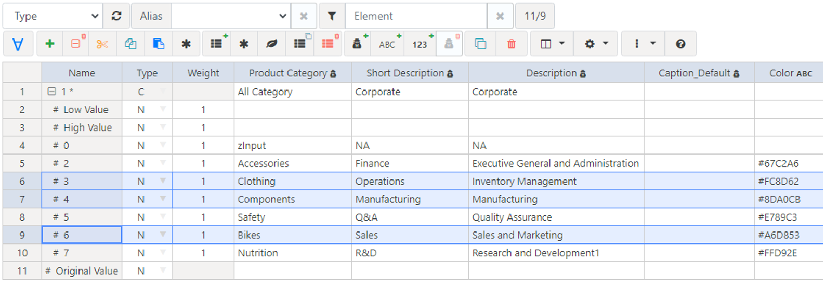Click the 'Accessories' product category cell
Image resolution: width=825 pixels, height=283 pixels.
click(293, 163)
